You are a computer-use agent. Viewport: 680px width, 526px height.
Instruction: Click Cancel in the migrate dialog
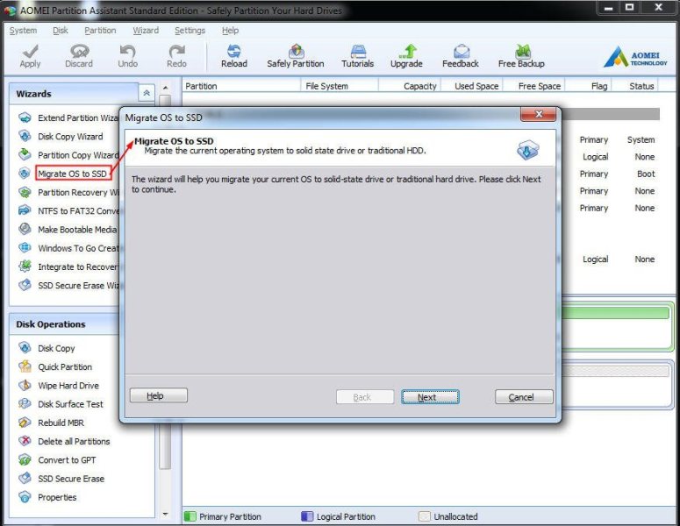[524, 397]
